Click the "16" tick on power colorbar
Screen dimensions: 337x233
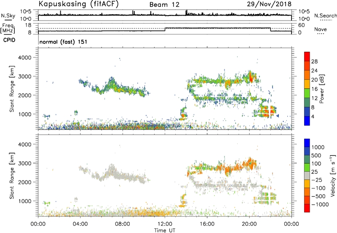click(314, 89)
